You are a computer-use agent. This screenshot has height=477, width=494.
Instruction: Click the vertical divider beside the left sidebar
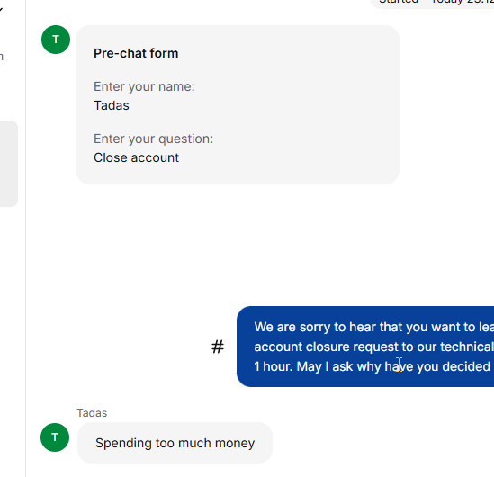click(x=26, y=238)
